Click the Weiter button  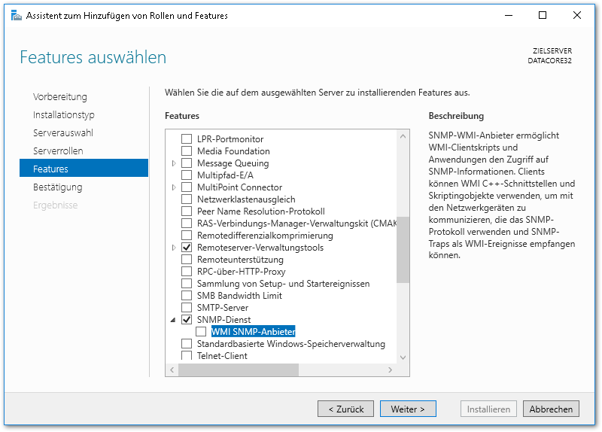click(x=408, y=409)
